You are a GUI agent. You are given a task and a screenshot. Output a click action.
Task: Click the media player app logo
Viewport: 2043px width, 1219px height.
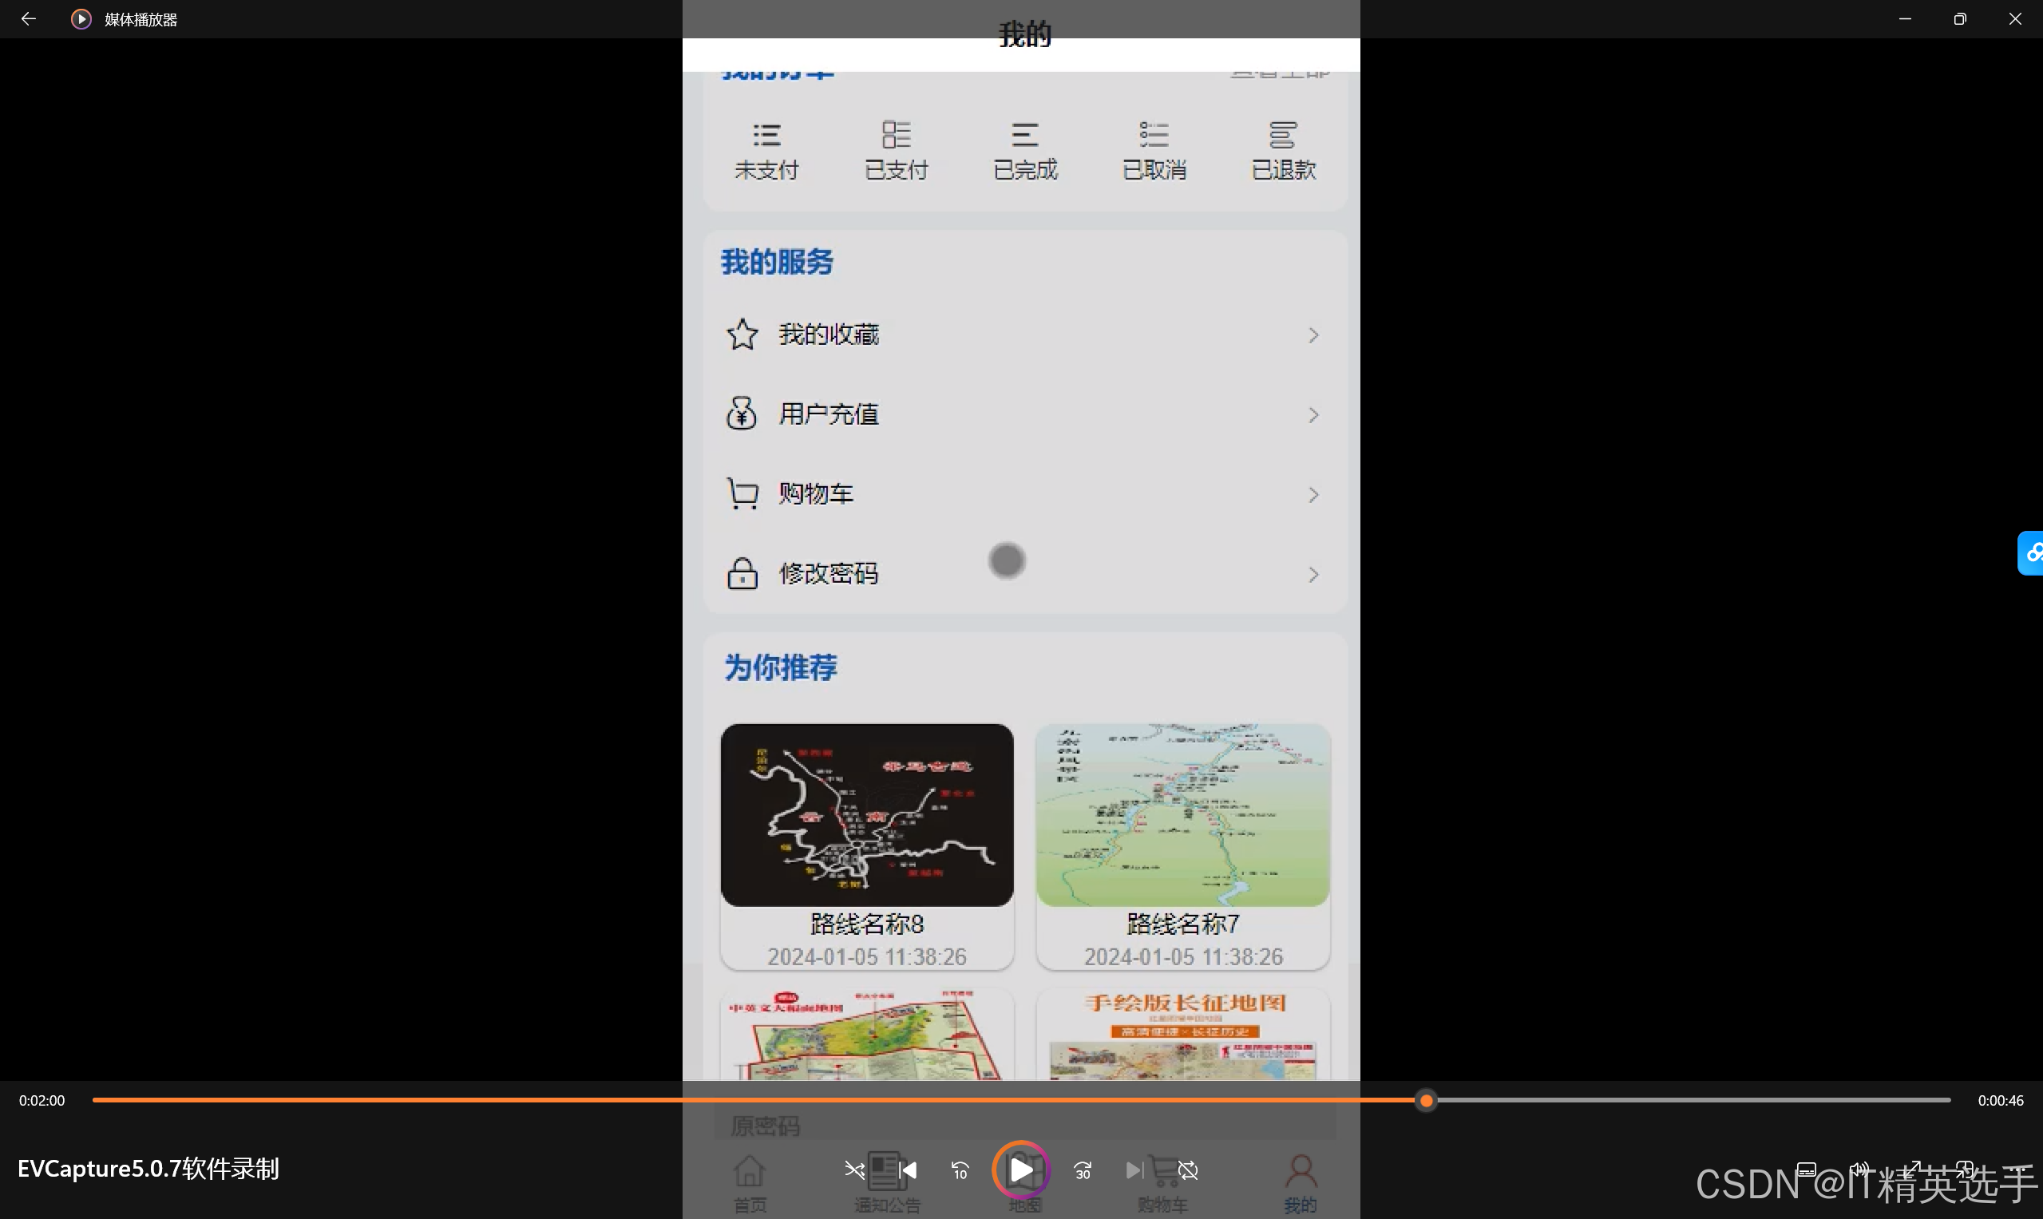click(81, 19)
